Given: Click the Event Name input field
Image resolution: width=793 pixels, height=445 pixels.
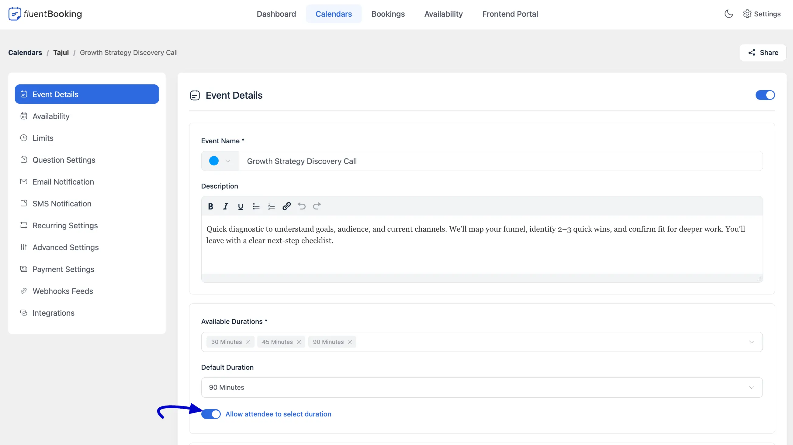Looking at the screenshot, I should pyautogui.click(x=500, y=161).
